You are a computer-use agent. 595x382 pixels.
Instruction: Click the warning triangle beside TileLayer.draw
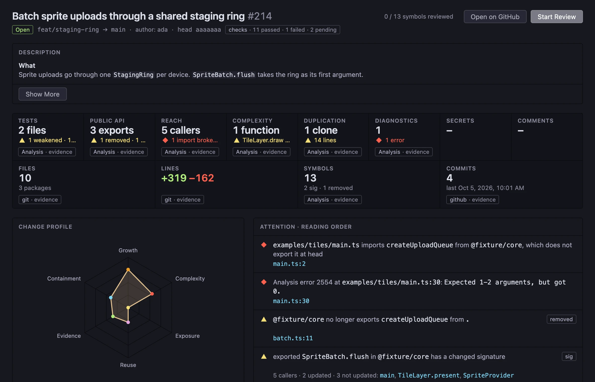tap(236, 140)
